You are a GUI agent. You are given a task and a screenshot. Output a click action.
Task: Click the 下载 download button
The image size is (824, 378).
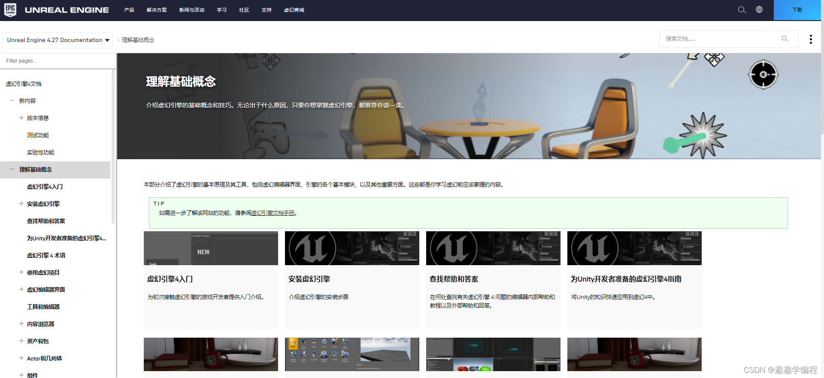[797, 10]
